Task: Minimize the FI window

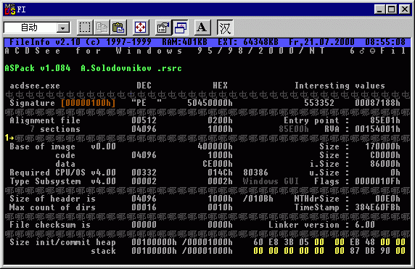Action: pyautogui.click(x=379, y=9)
